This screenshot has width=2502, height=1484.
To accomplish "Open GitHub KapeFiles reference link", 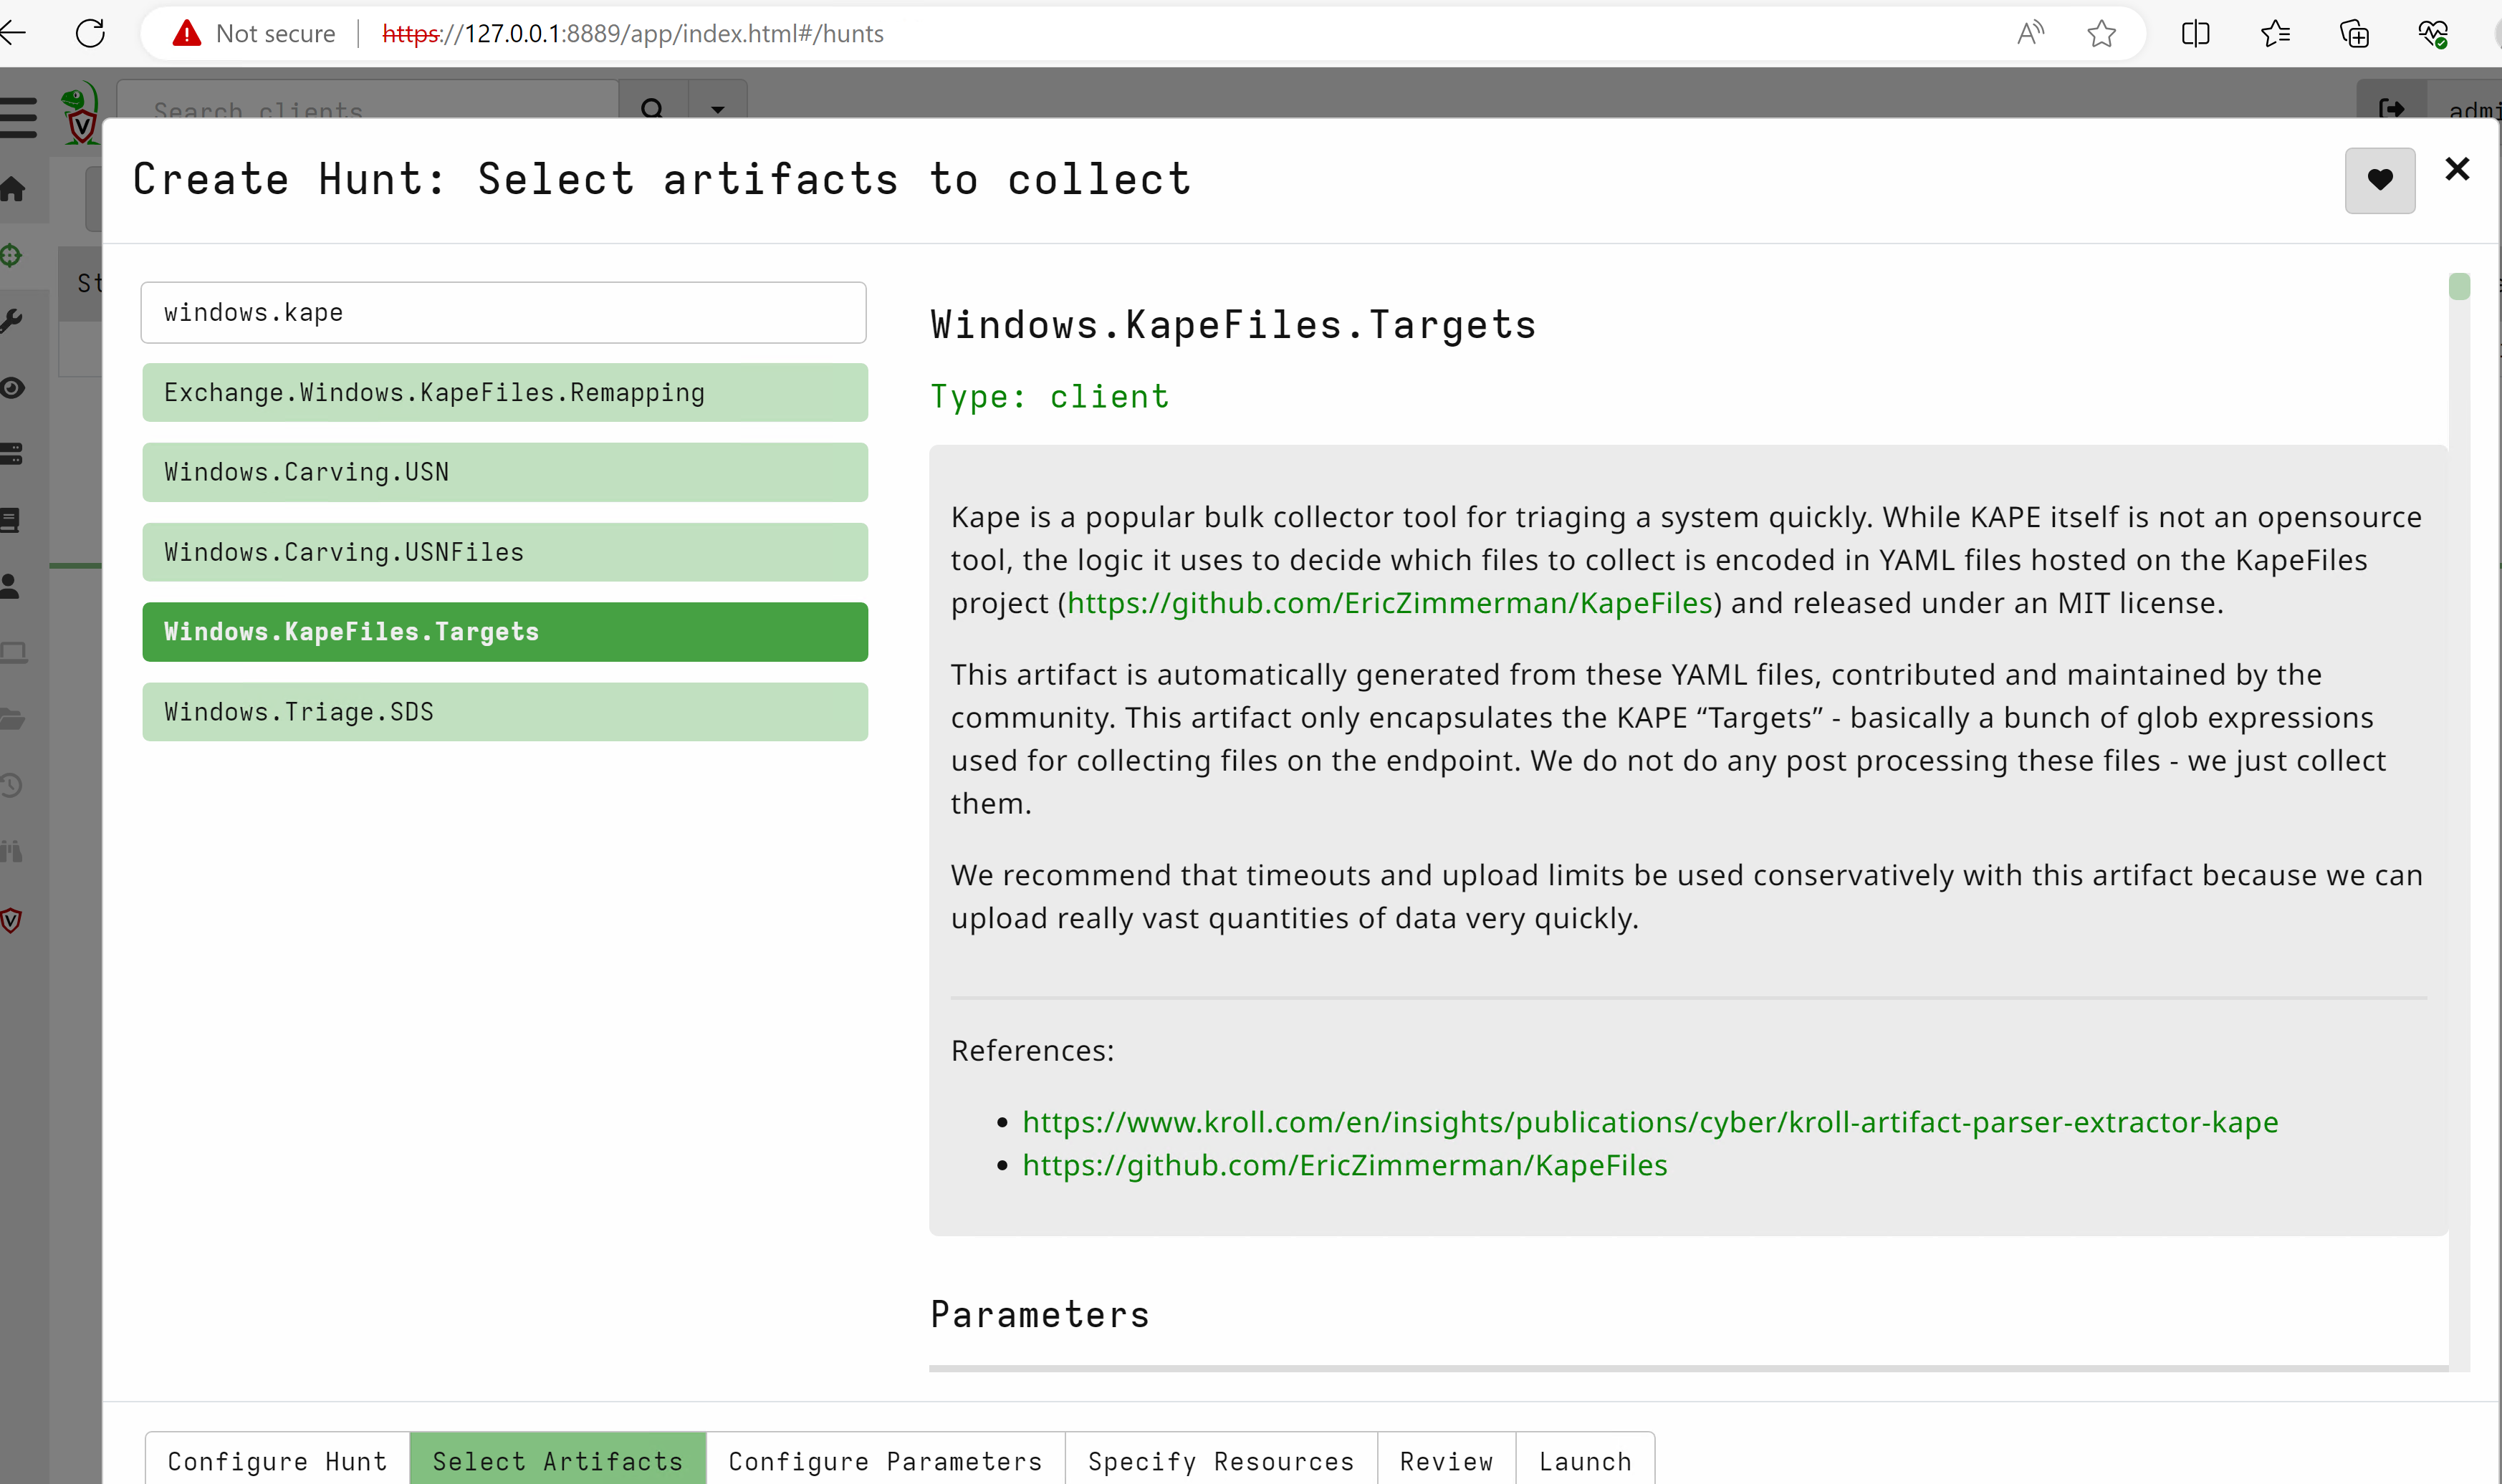I will [x=1345, y=1164].
